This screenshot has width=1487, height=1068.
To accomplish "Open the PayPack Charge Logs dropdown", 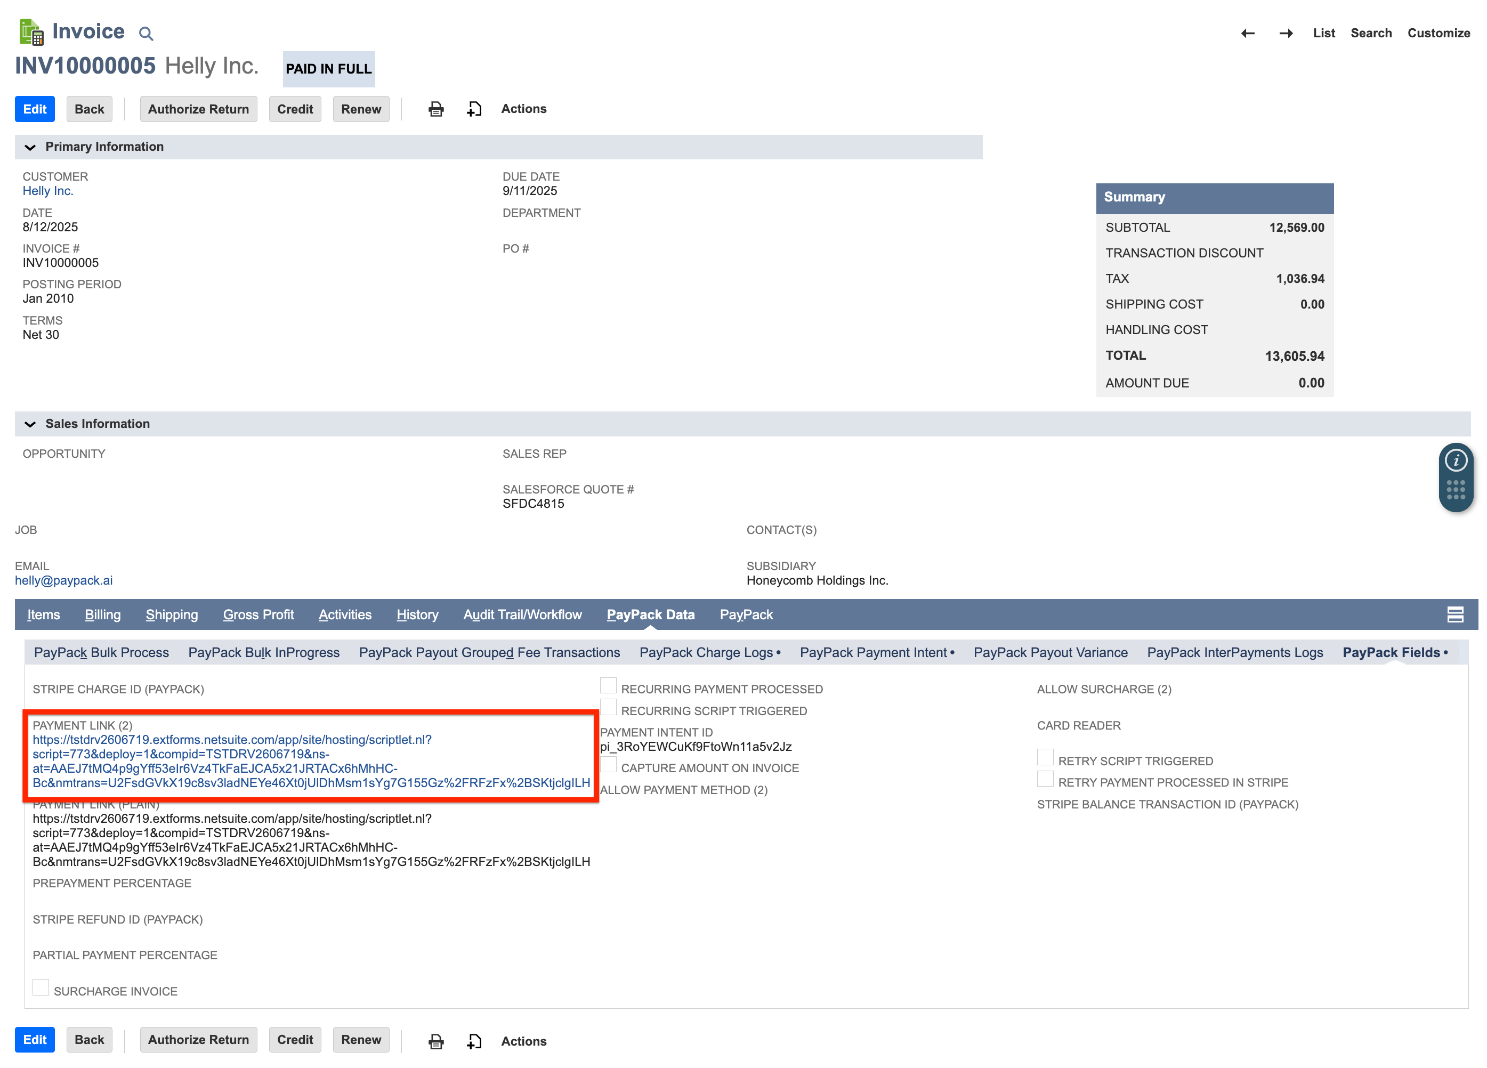I will pyautogui.click(x=778, y=652).
